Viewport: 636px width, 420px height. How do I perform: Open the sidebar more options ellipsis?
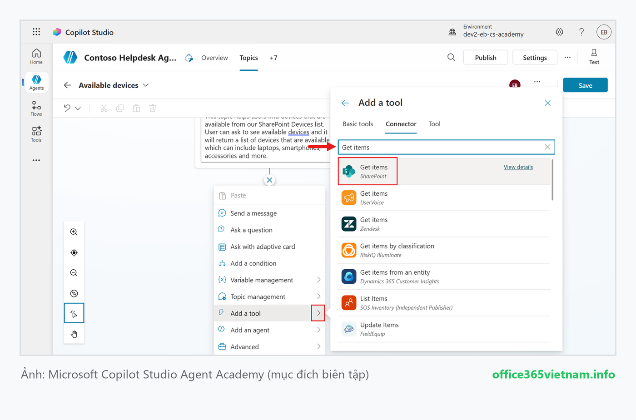pos(36,160)
